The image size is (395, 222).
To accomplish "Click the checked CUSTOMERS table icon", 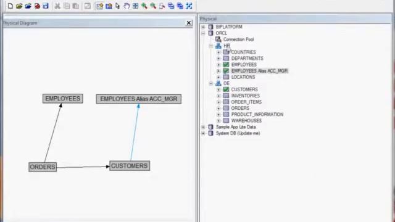I will 226,89.
